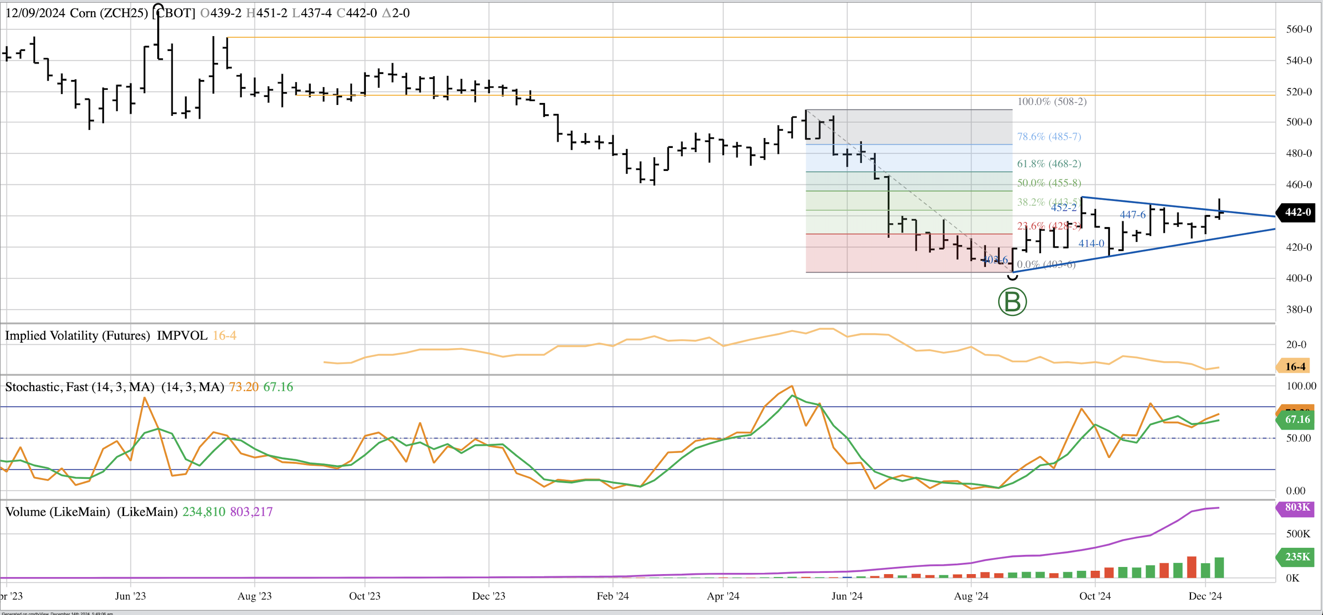
Task: Select the 61.8% (468-2) Fibonacci label
Action: click(1049, 164)
